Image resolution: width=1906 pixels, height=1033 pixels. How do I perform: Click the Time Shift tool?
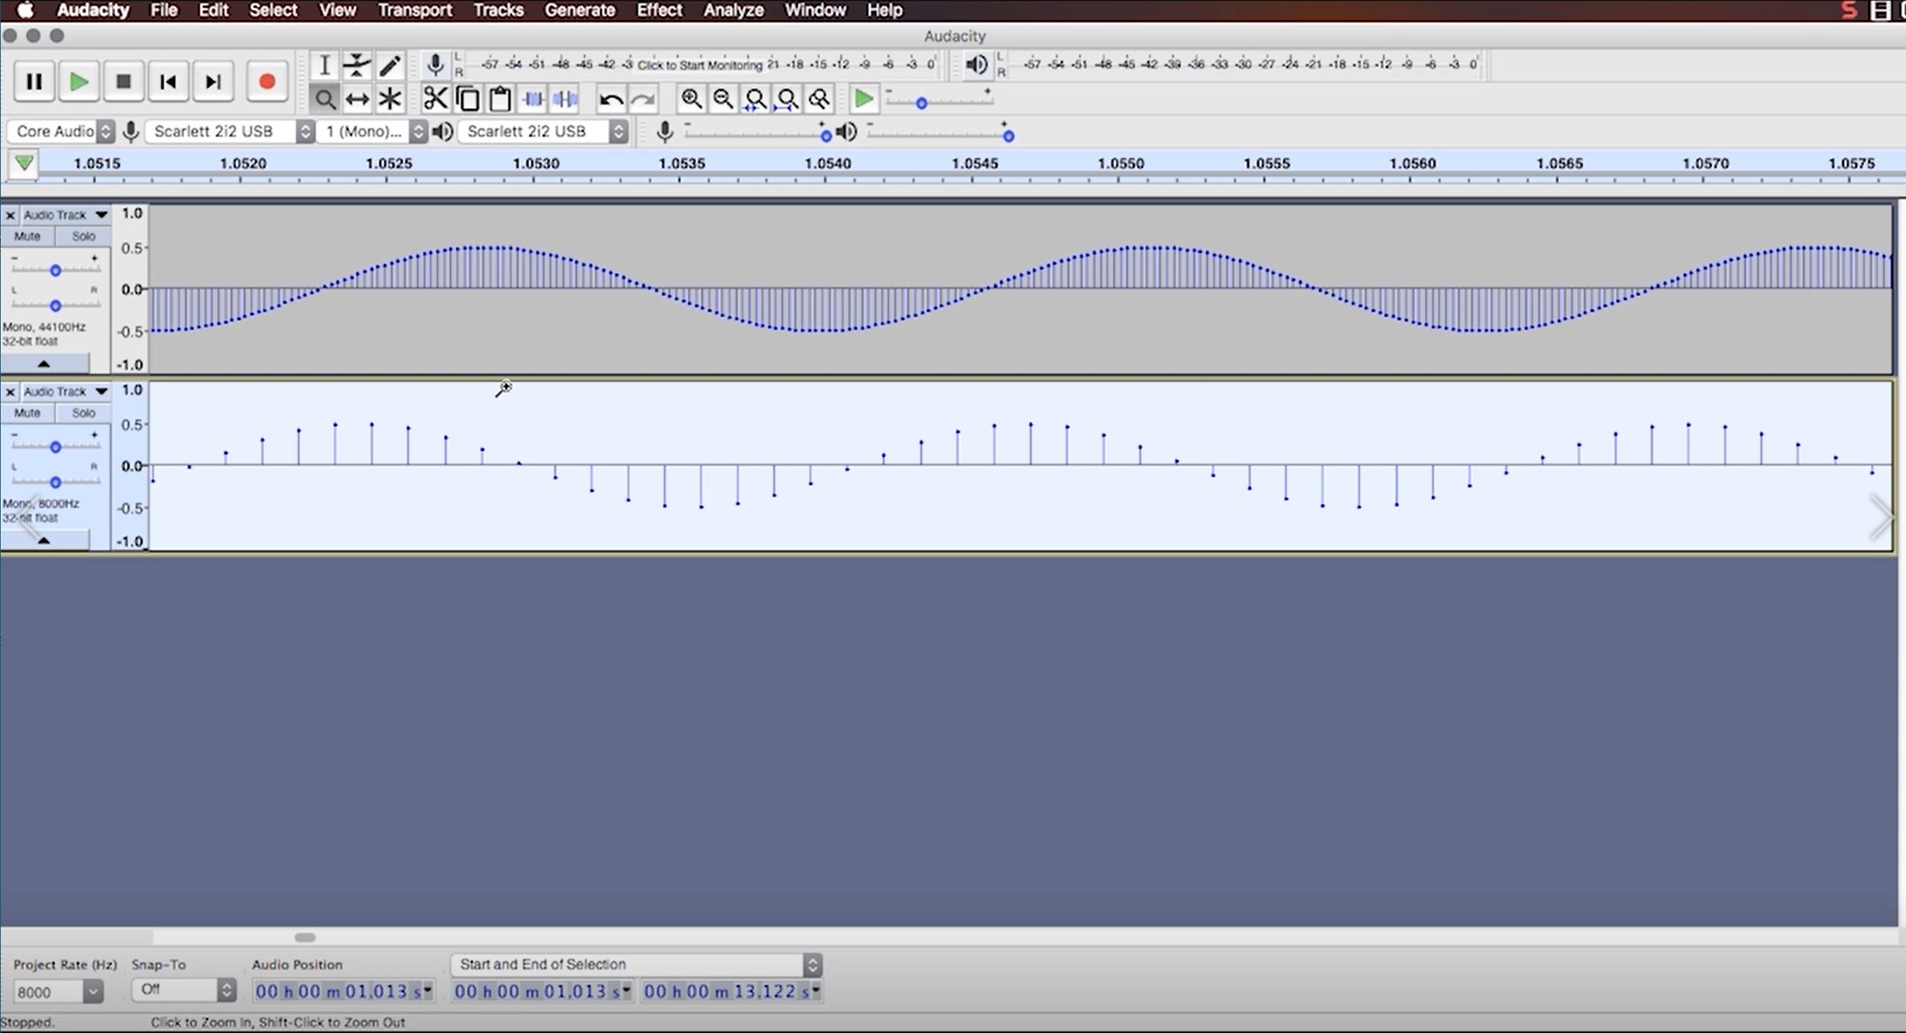coord(357,99)
